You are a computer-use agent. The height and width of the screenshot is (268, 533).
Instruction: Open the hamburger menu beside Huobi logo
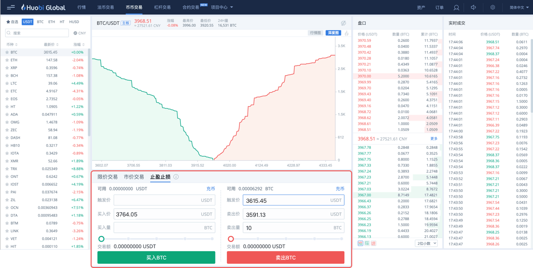[x=10, y=8]
